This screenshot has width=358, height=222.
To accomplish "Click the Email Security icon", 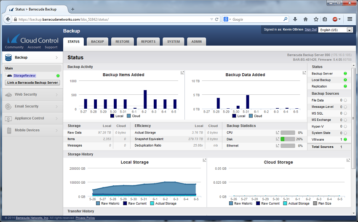I will 8,107.
